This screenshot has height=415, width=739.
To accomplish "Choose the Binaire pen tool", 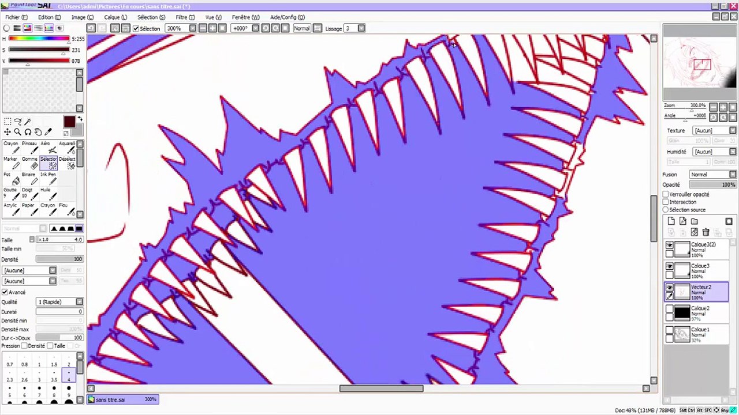I will [29, 178].
